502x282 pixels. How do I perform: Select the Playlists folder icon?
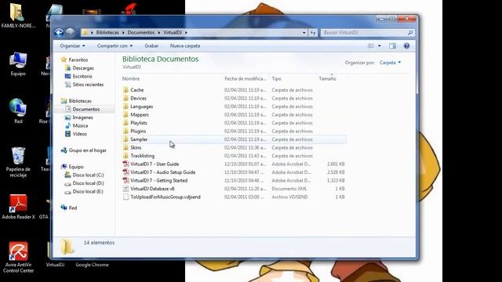[125, 123]
